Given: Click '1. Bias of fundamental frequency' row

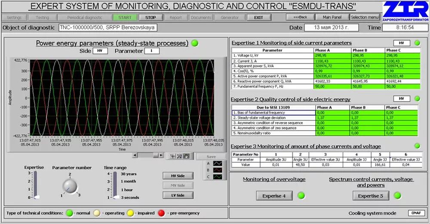Looking at the screenshot, I should [325, 113].
